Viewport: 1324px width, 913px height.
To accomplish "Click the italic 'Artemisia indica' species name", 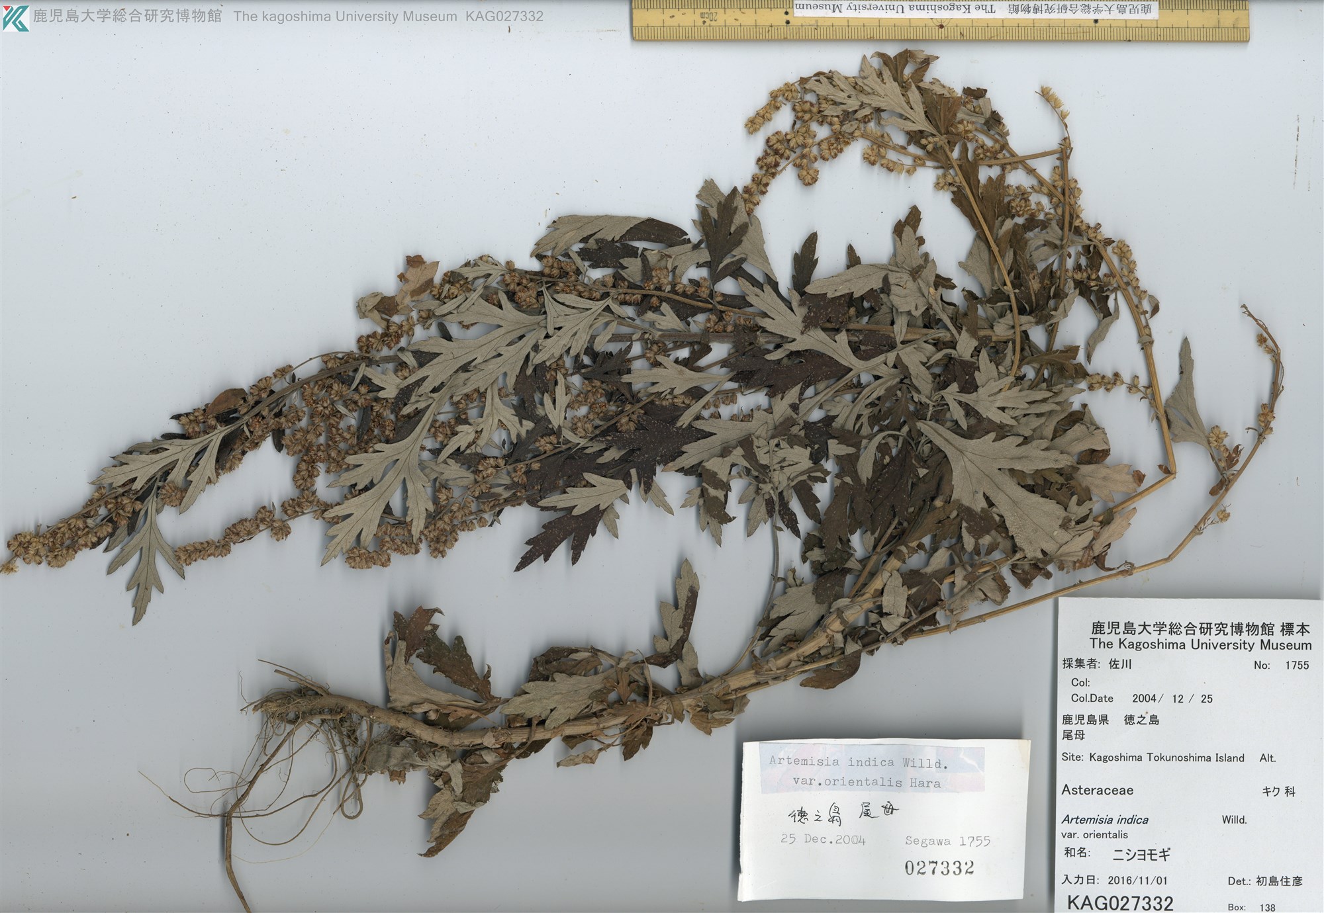I will coord(1104,820).
